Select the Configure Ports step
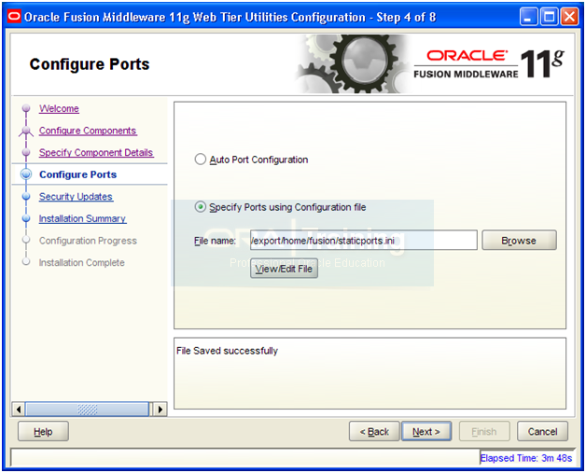This screenshot has height=473, width=586. click(77, 174)
